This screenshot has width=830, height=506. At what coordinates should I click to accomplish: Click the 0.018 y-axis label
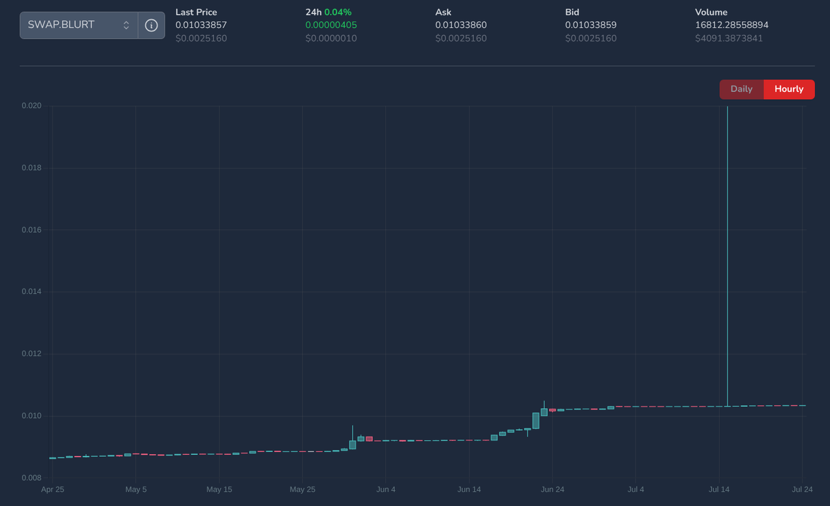(x=31, y=168)
